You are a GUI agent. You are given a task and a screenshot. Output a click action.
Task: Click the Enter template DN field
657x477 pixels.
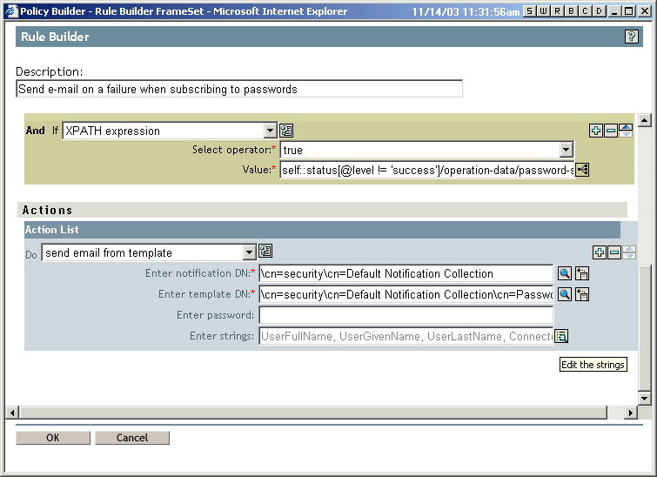pyautogui.click(x=406, y=294)
